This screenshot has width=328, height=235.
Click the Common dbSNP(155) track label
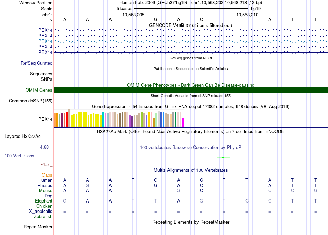click(31, 101)
